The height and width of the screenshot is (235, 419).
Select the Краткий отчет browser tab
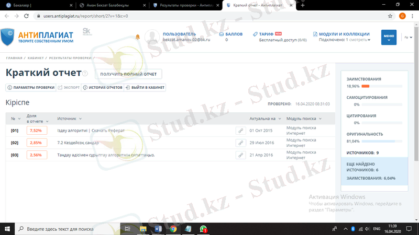pyautogui.click(x=259, y=5)
